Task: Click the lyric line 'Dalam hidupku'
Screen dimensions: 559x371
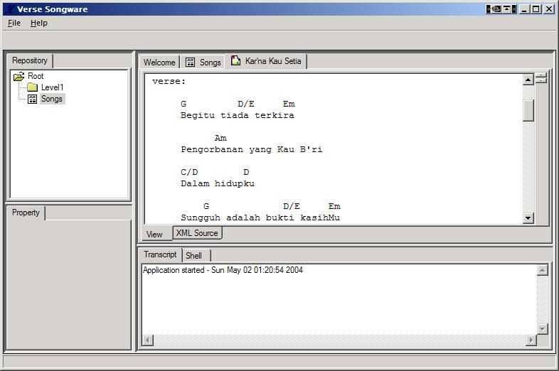Action: [218, 184]
